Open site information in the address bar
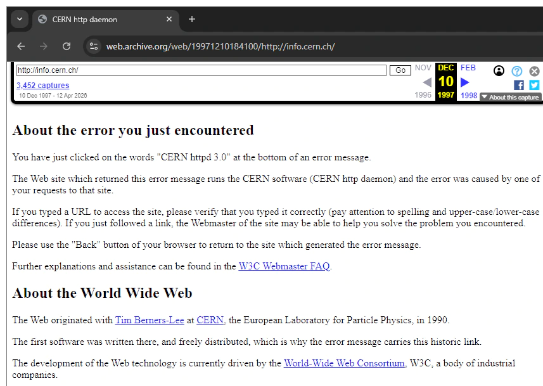Viewport: 543px width, 386px height. 94,46
